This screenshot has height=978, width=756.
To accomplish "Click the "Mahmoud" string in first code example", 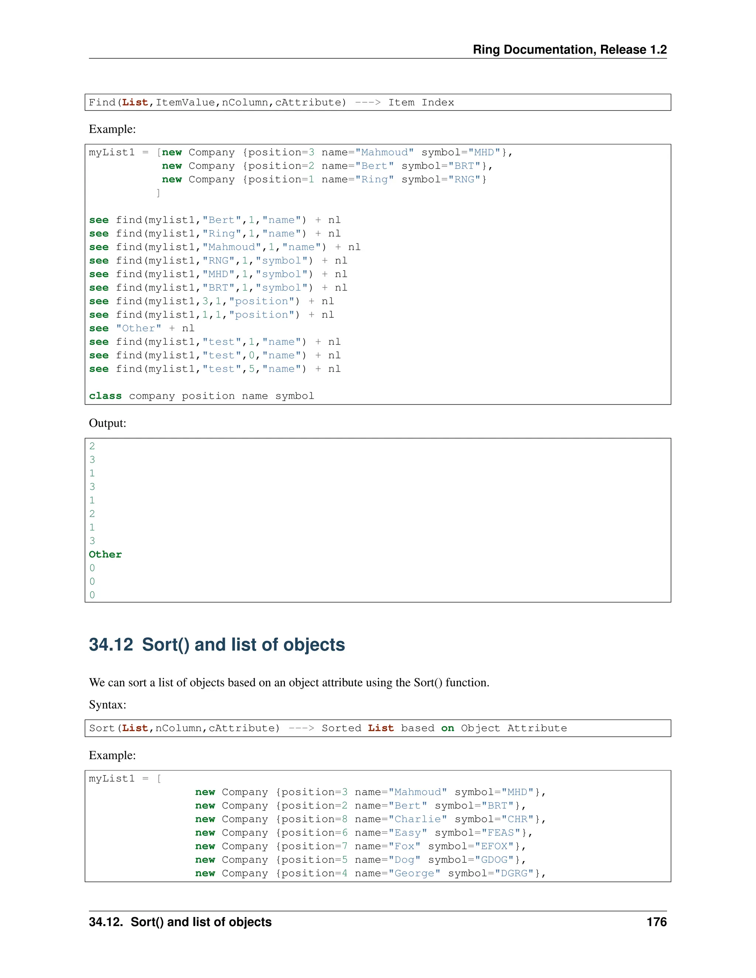I will 384,152.
